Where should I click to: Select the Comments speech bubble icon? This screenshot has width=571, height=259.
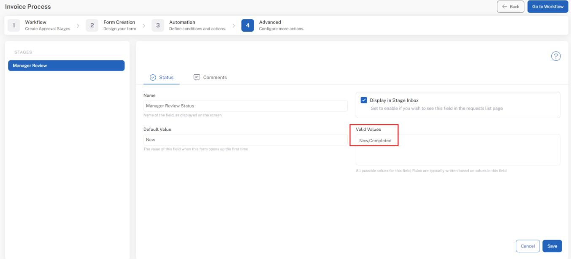click(196, 77)
